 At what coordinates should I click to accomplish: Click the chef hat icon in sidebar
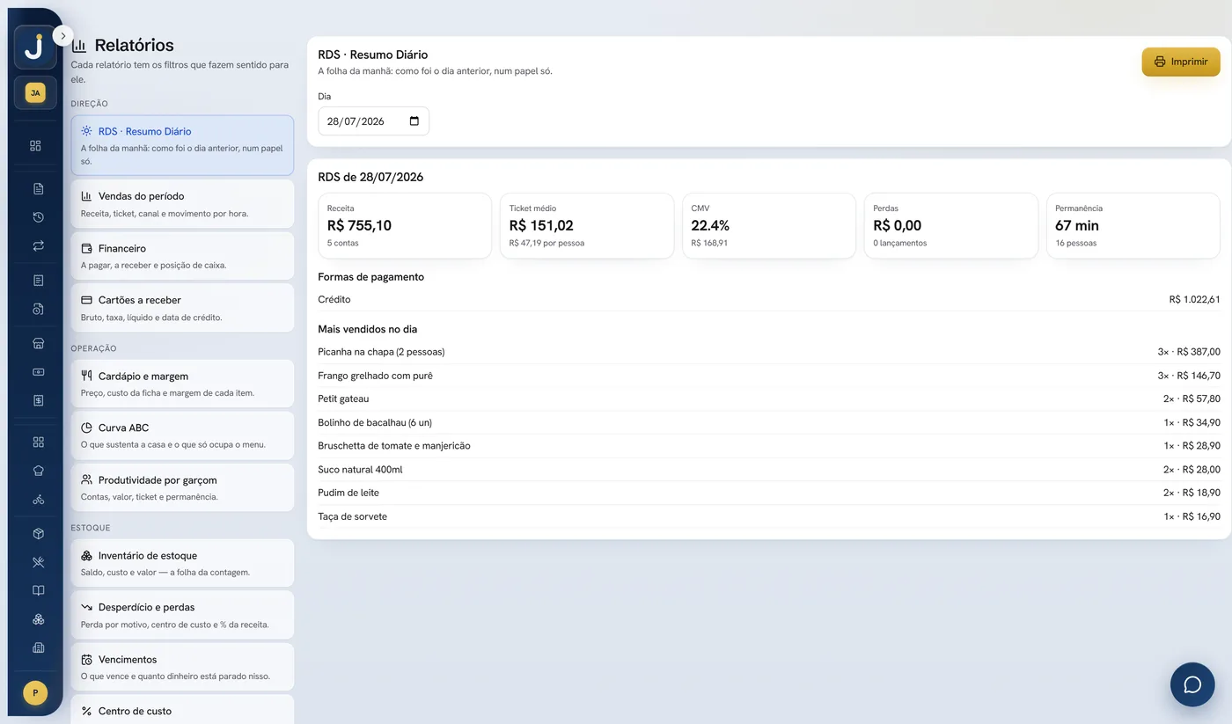(x=38, y=471)
